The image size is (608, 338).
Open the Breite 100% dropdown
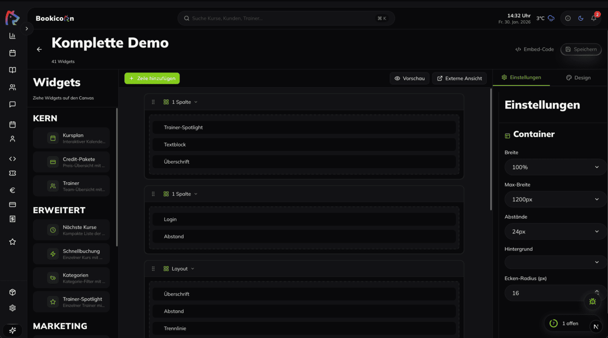[x=555, y=167]
